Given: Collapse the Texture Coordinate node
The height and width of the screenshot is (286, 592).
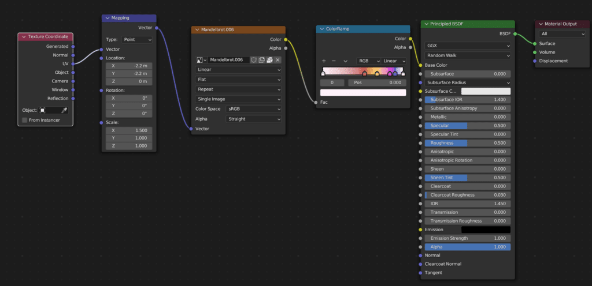Looking at the screenshot, I should 24,37.
